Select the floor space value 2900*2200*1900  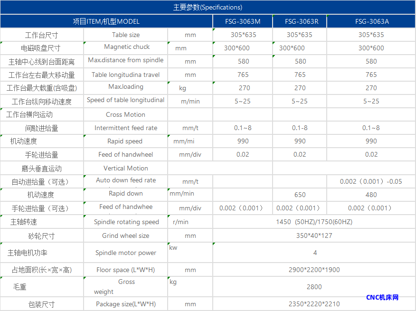tap(314, 270)
